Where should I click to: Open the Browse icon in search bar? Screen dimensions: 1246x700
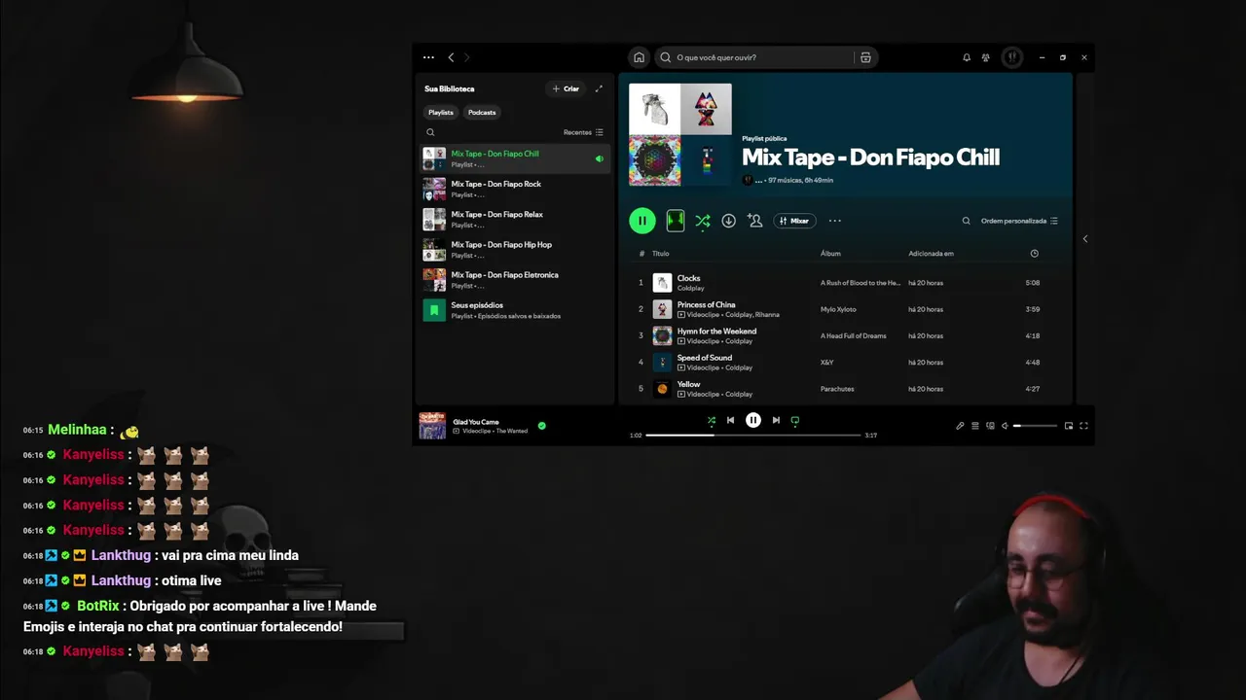tap(865, 57)
